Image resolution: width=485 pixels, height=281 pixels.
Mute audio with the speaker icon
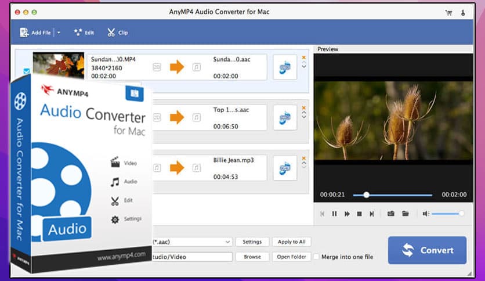426,214
